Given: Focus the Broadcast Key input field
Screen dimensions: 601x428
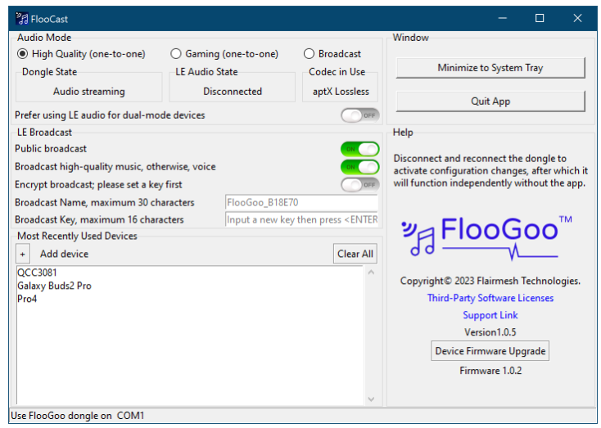Looking at the screenshot, I should [x=301, y=219].
